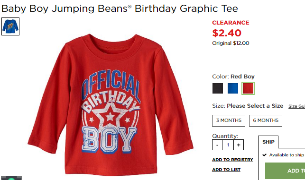Select the 6 MONTHS size option
305x180 pixels.
[266, 120]
